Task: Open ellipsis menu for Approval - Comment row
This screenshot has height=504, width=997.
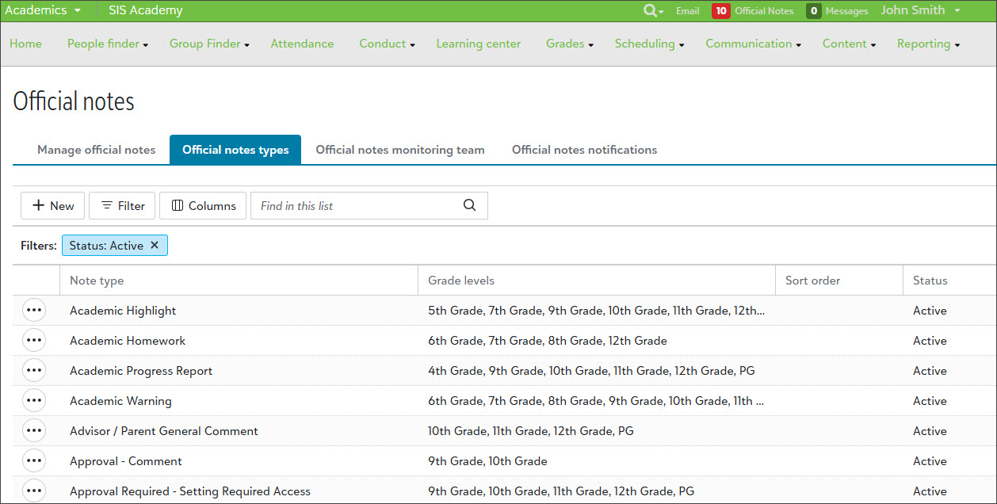Action: (34, 461)
